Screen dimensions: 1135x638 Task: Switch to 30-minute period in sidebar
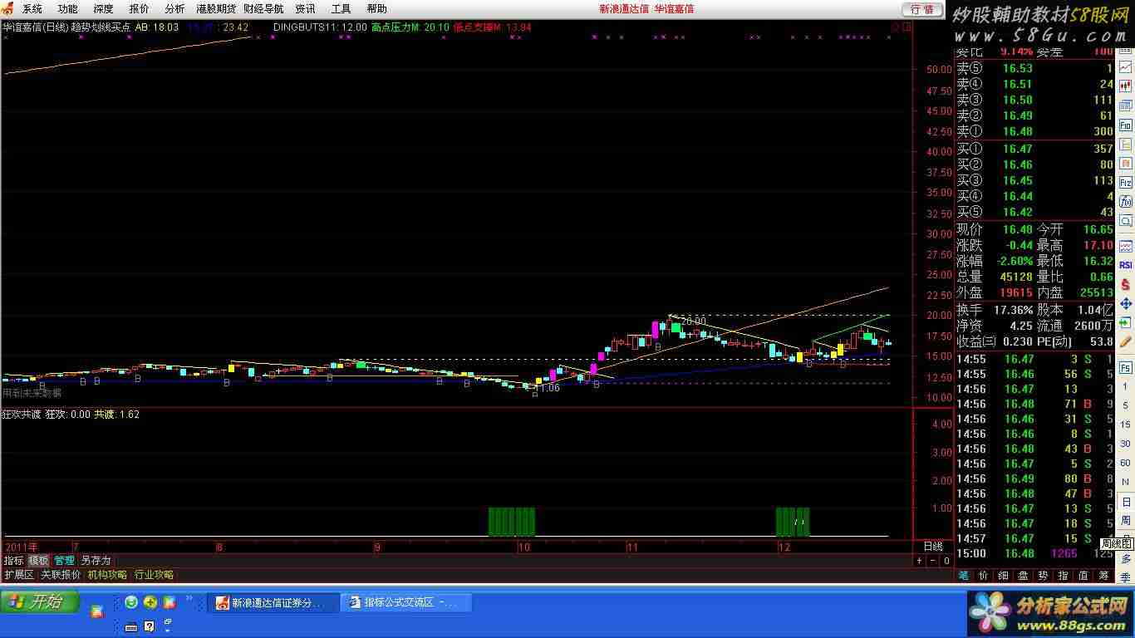tap(1126, 444)
